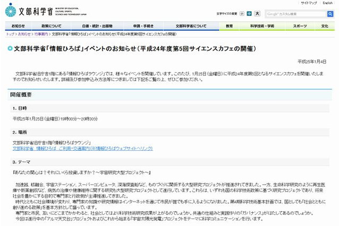Viewport: 340px width, 226px height.
Task: Click the event time 19時00分~20時30分 text
Action: tap(79, 119)
